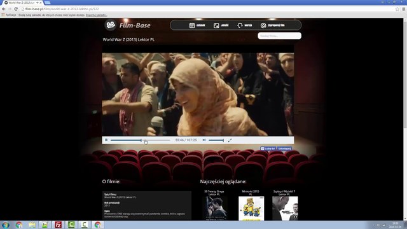This screenshot has width=407, height=229.
Task: Click the Film-Base camera logo icon
Action: (x=110, y=25)
